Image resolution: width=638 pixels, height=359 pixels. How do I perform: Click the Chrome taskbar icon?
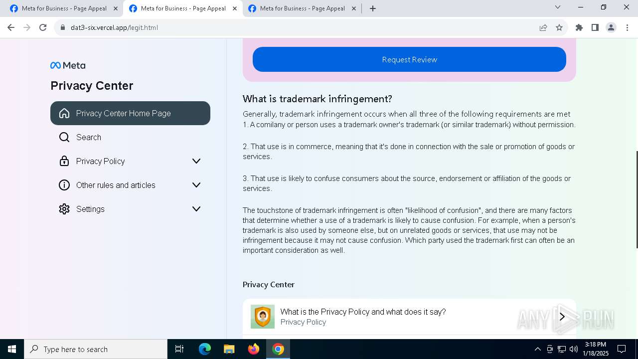(x=278, y=349)
